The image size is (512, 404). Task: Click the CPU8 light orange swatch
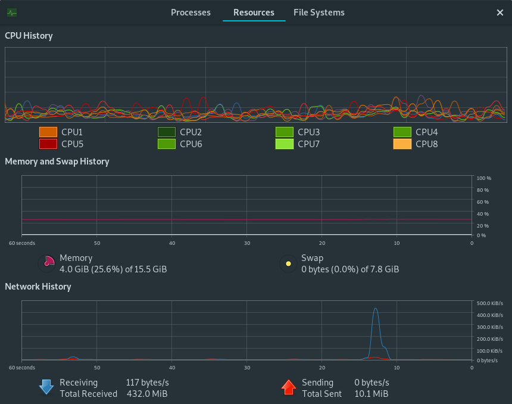pos(402,144)
